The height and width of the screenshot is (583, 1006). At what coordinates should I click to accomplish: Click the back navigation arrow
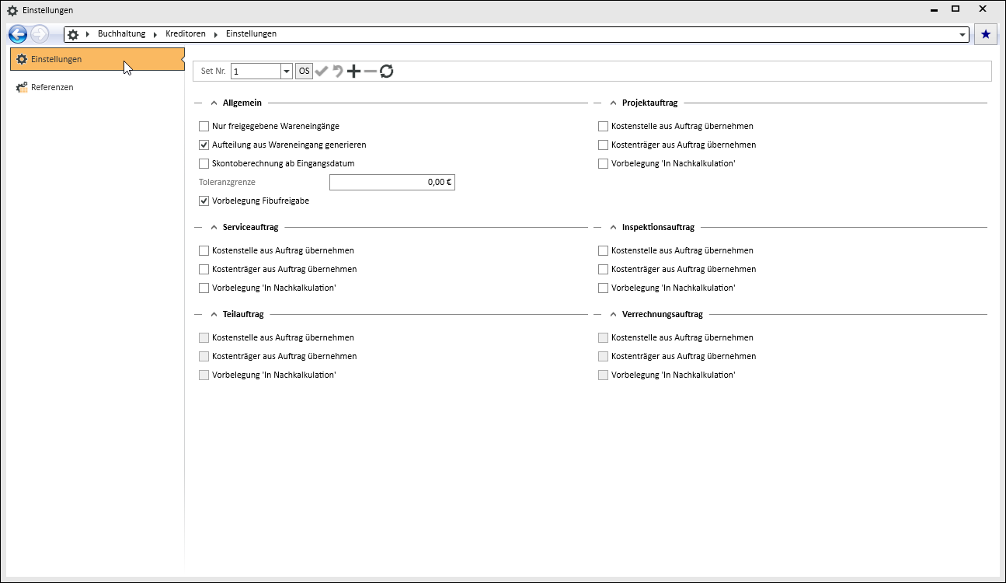pyautogui.click(x=18, y=34)
